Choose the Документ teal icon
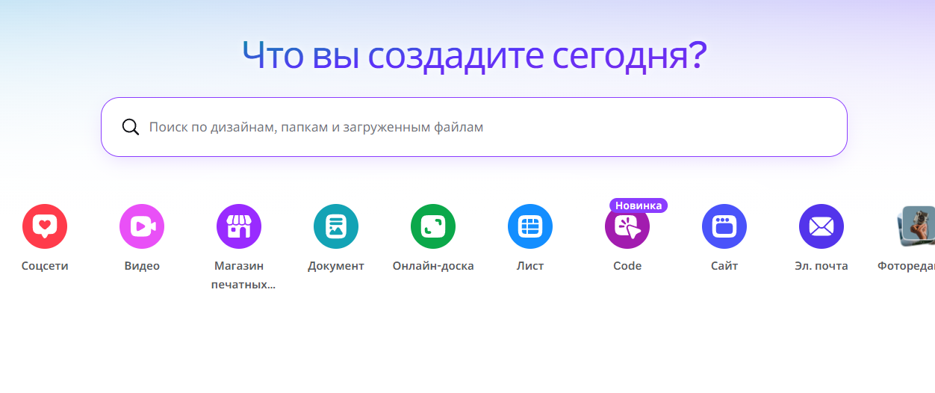Viewport: 935px width, 393px height. pos(336,226)
